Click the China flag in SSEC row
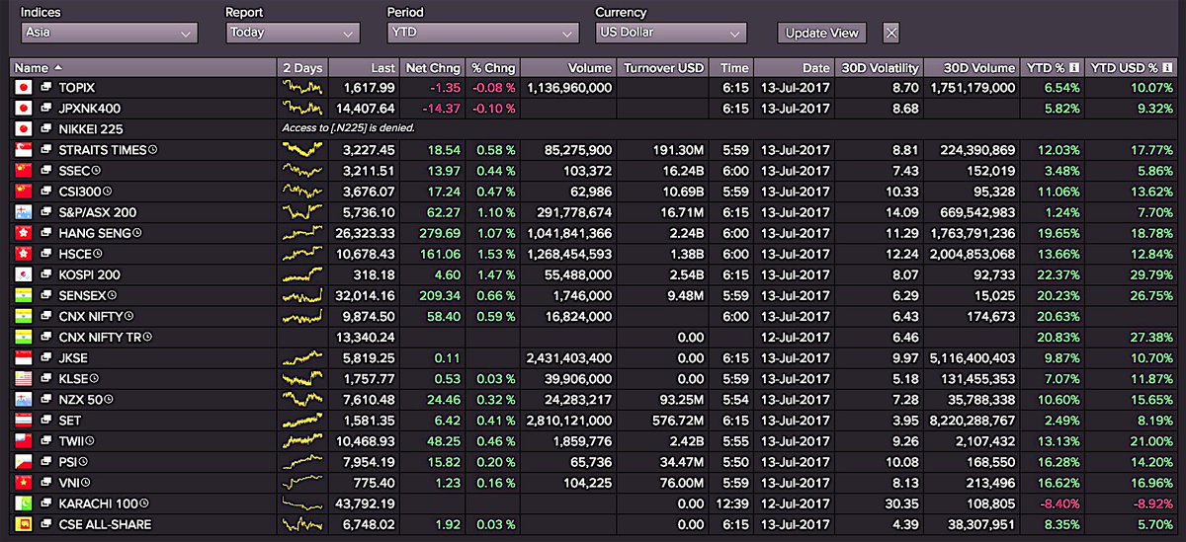Image resolution: width=1186 pixels, height=542 pixels. point(22,171)
